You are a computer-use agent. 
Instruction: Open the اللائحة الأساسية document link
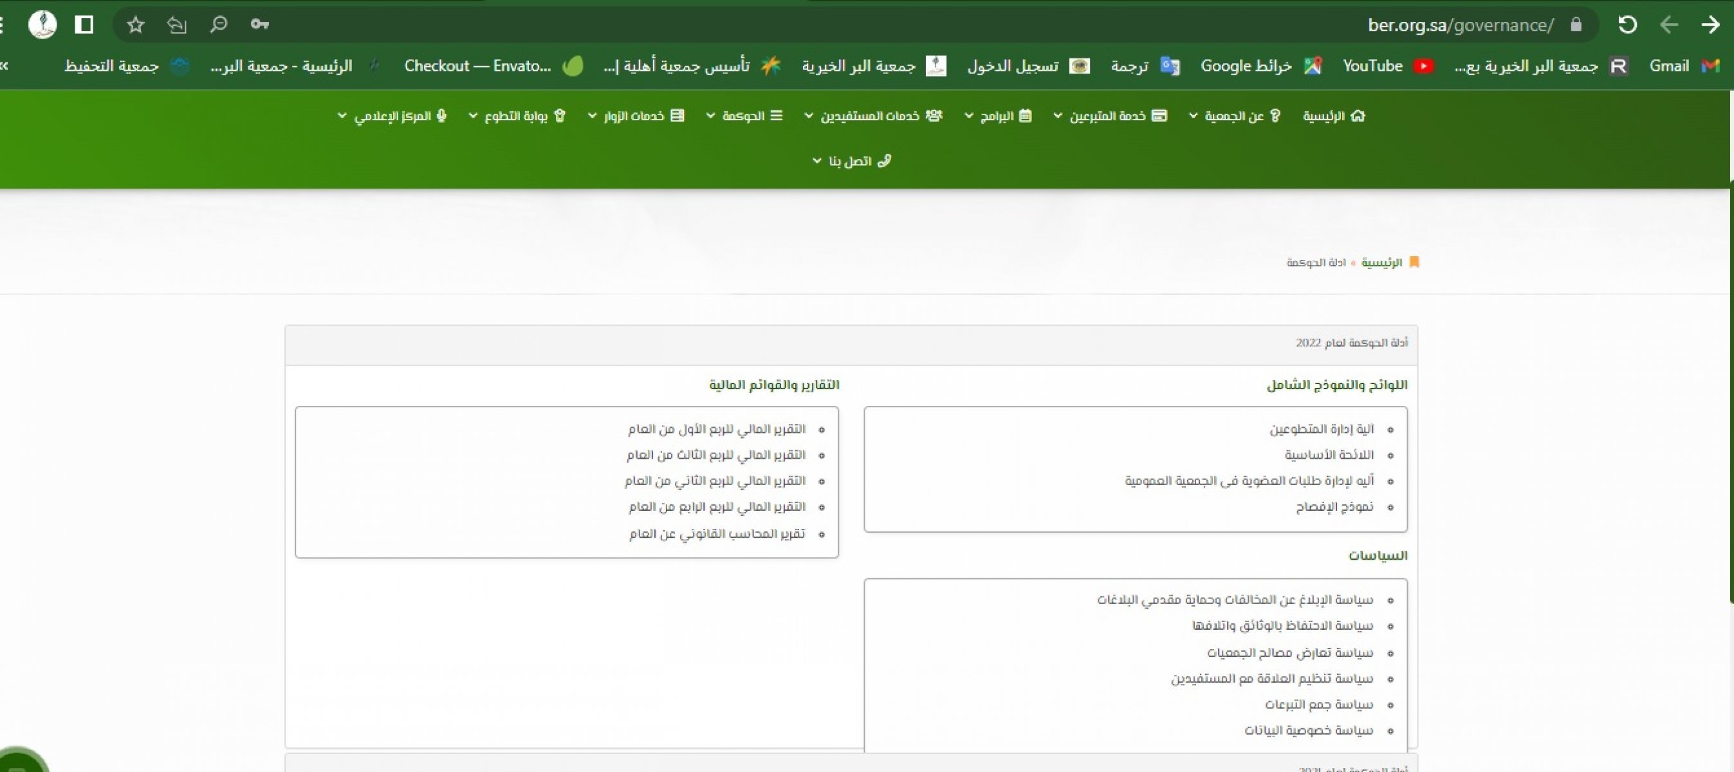1329,455
